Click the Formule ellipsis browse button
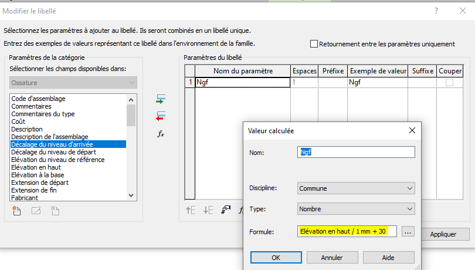Viewport: 475px width, 270px height. coord(408,232)
